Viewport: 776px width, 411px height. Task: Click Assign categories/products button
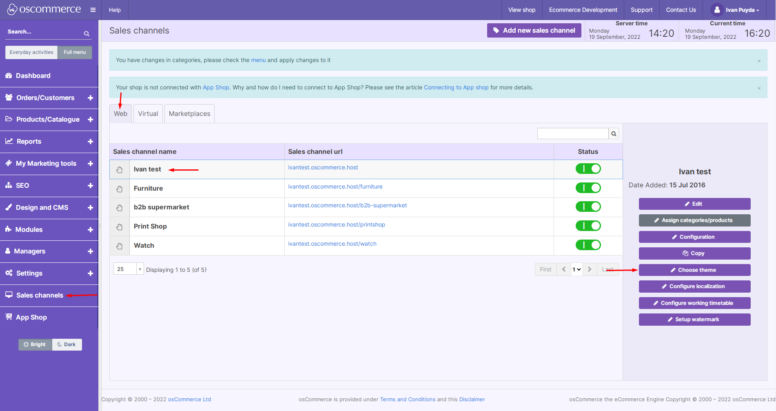point(695,220)
